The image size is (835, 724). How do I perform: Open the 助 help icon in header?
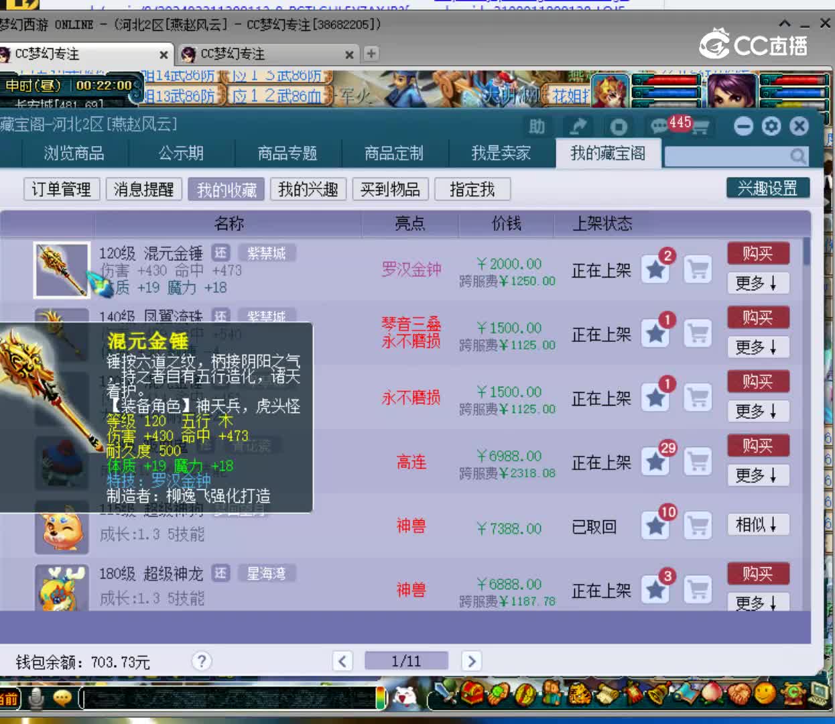click(x=537, y=126)
